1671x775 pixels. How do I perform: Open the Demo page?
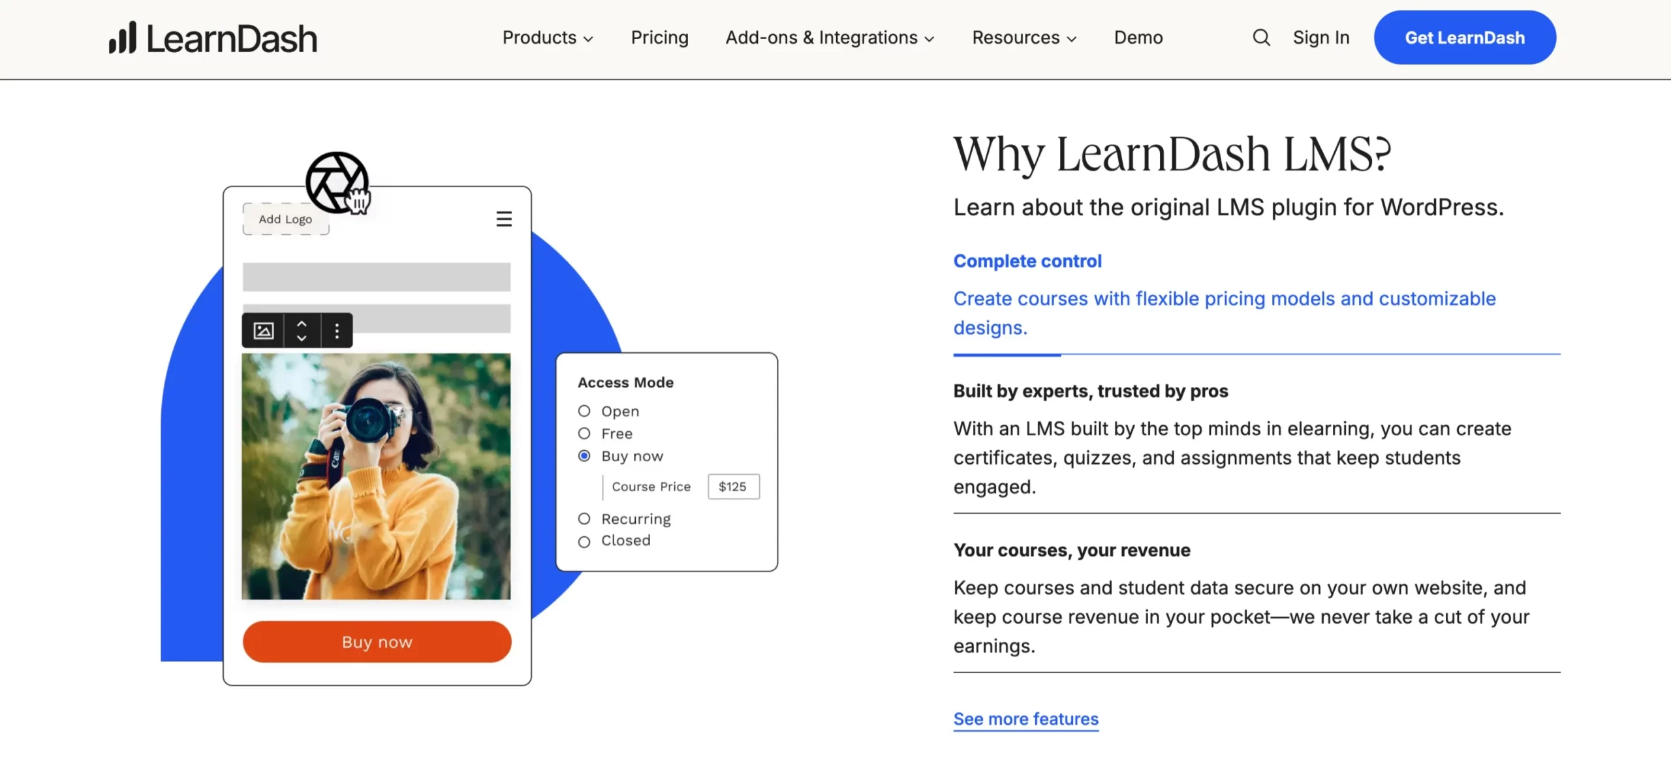(x=1138, y=37)
